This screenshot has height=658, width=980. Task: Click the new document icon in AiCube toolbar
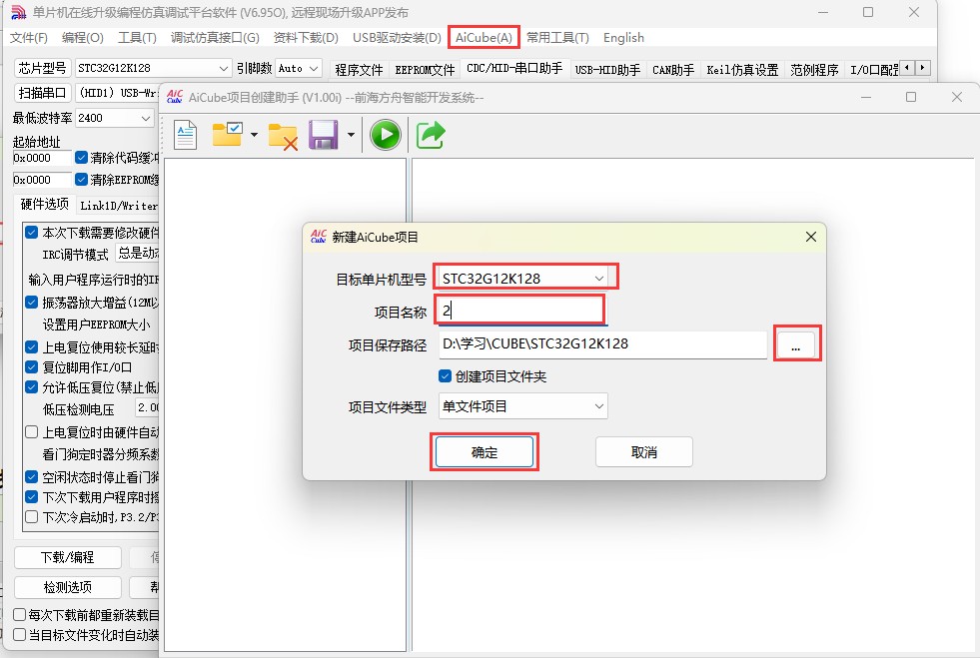pyautogui.click(x=185, y=135)
